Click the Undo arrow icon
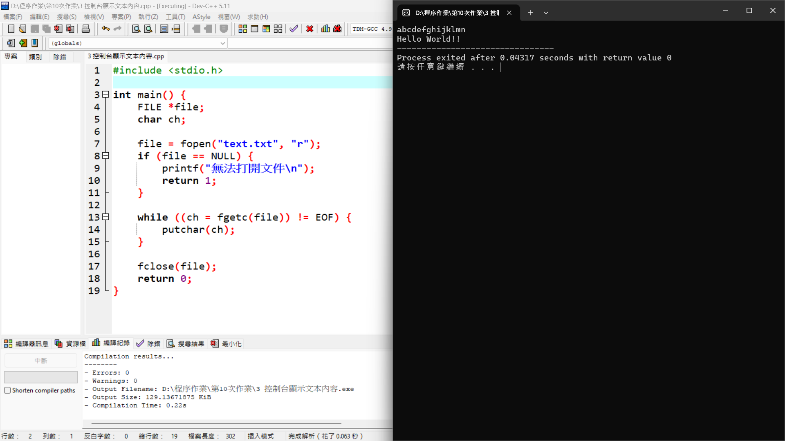This screenshot has width=785, height=441. [x=105, y=29]
